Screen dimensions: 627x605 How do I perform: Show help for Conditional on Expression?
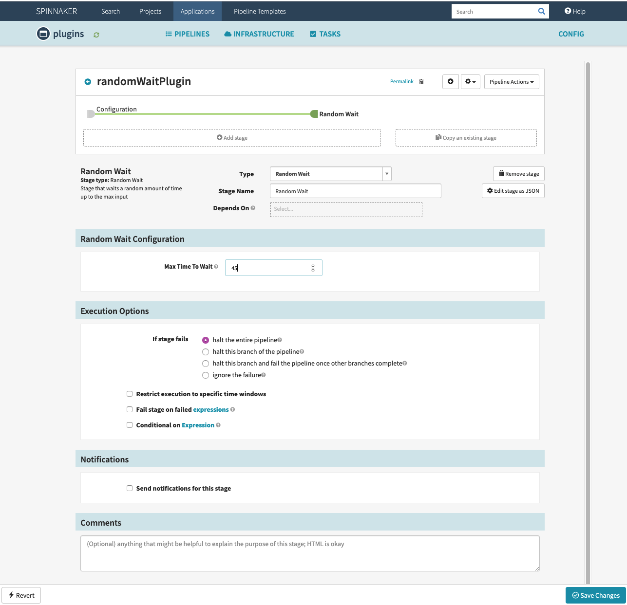[218, 425]
